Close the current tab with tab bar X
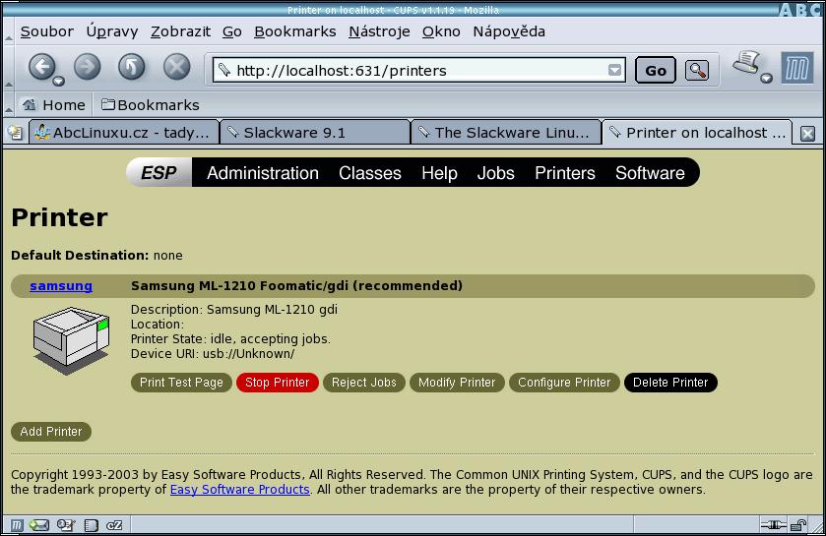The height and width of the screenshot is (536, 826). click(x=807, y=134)
